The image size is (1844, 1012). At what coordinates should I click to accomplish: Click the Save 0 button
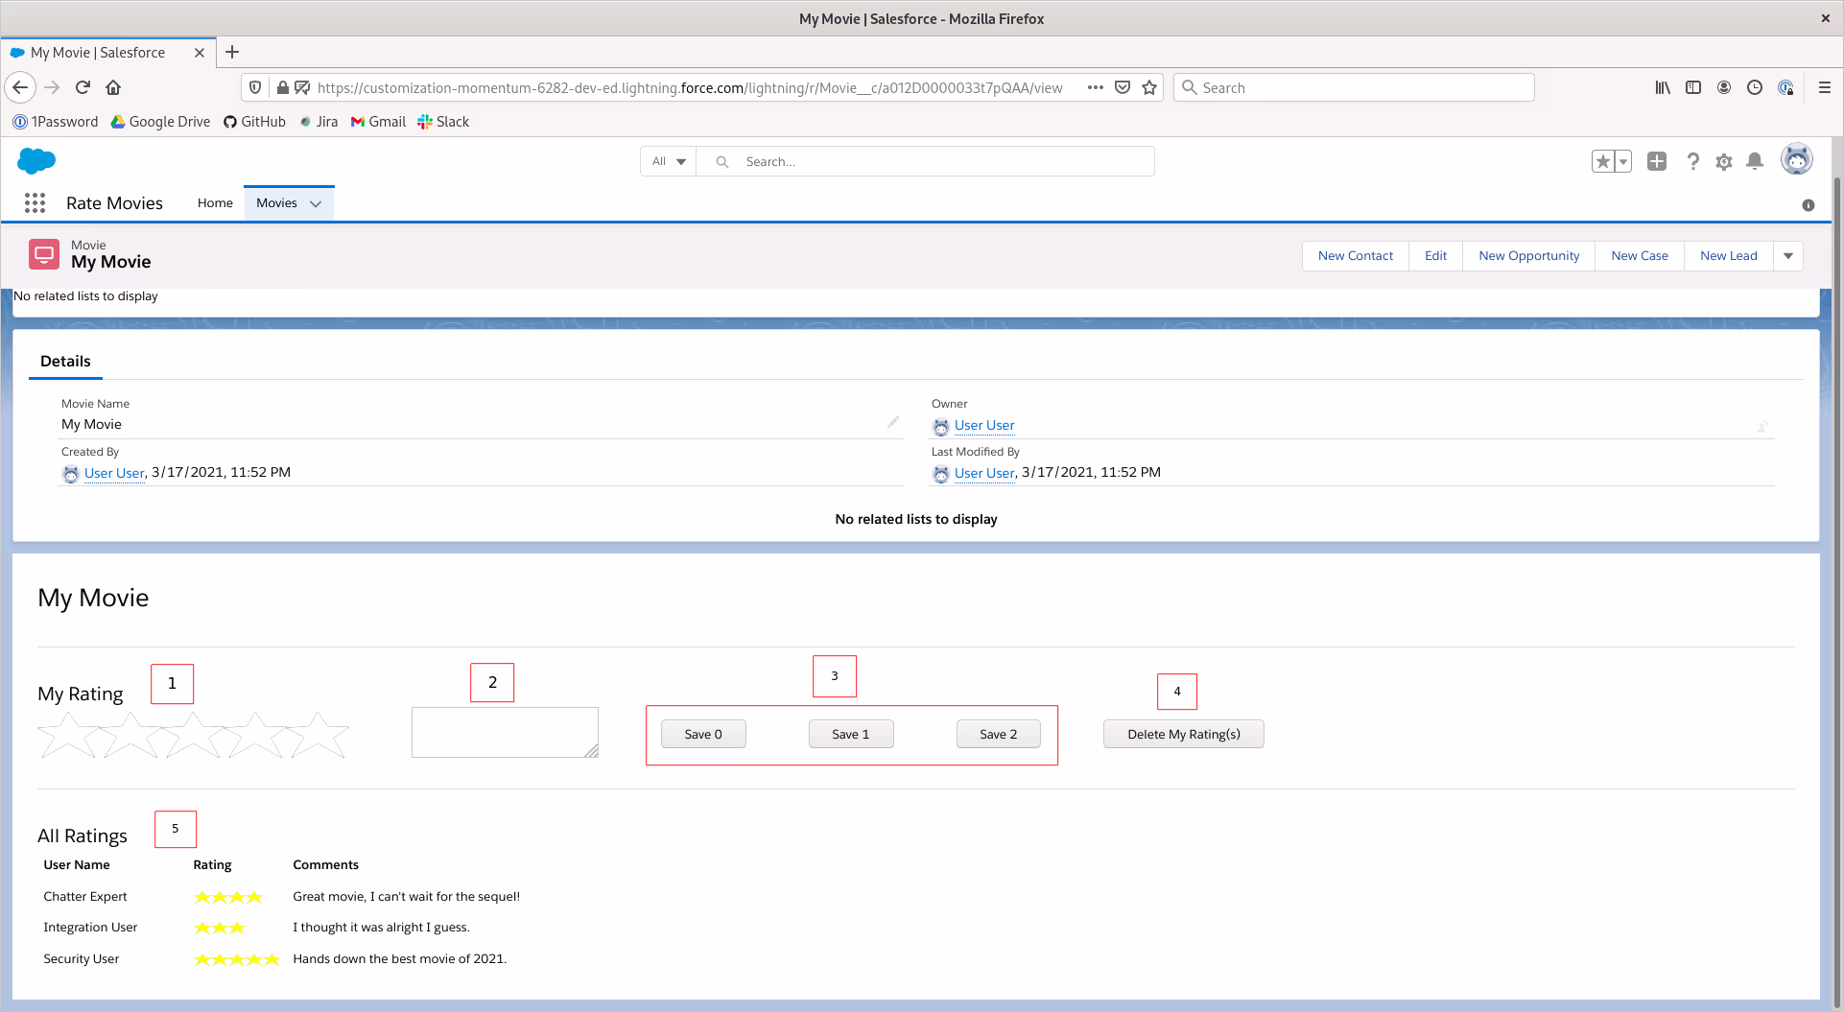click(x=703, y=734)
